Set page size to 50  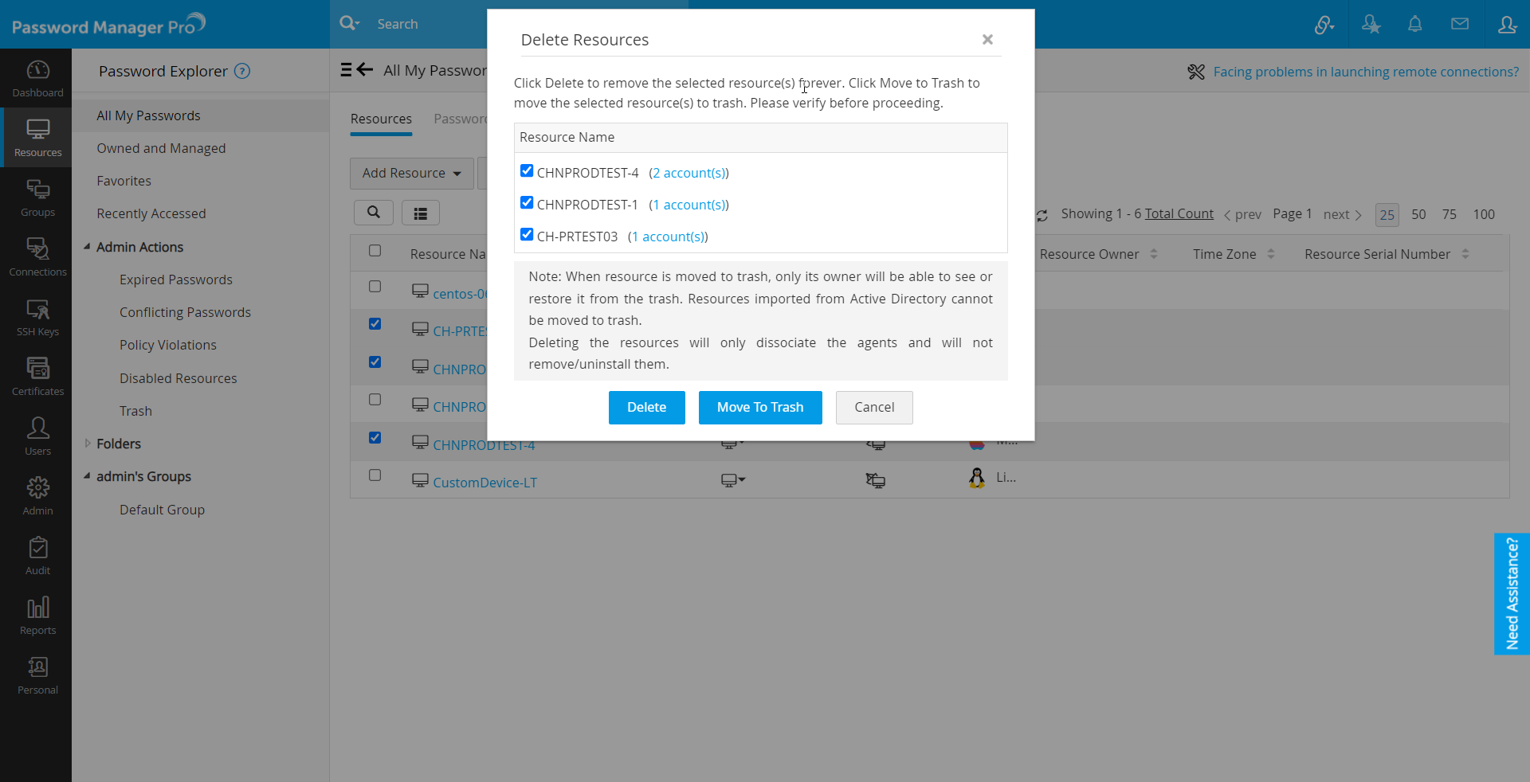[x=1418, y=214]
